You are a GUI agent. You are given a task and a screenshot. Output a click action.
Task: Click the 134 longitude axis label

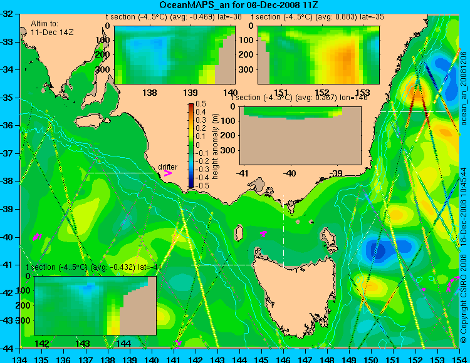pyautogui.click(x=20, y=359)
